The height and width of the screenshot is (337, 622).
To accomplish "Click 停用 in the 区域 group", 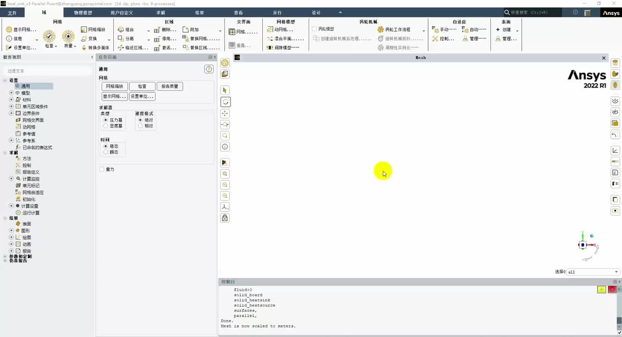I will pyautogui.click(x=165, y=38).
